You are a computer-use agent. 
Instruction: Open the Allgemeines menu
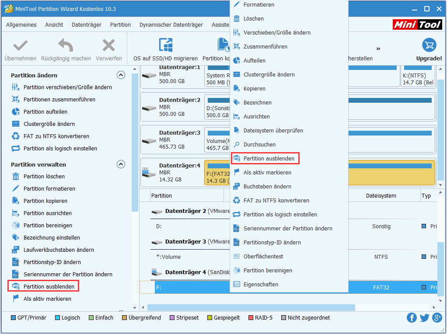(x=21, y=25)
